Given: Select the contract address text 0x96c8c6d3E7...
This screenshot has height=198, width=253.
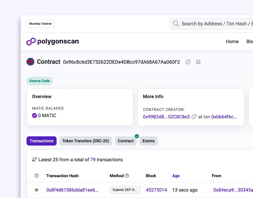Looking at the screenshot, I should [x=121, y=62].
